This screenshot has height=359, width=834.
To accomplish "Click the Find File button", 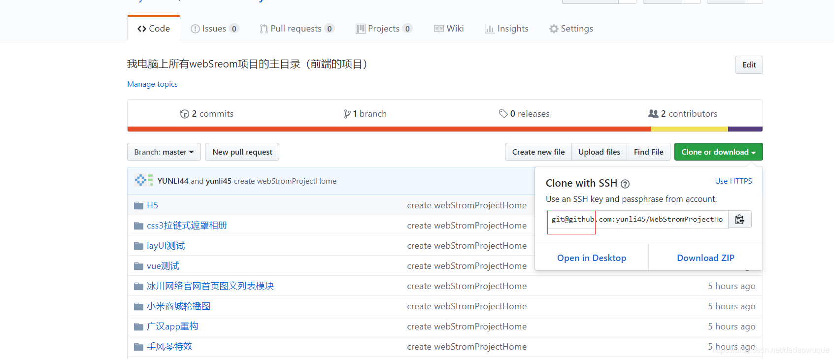I will (648, 152).
